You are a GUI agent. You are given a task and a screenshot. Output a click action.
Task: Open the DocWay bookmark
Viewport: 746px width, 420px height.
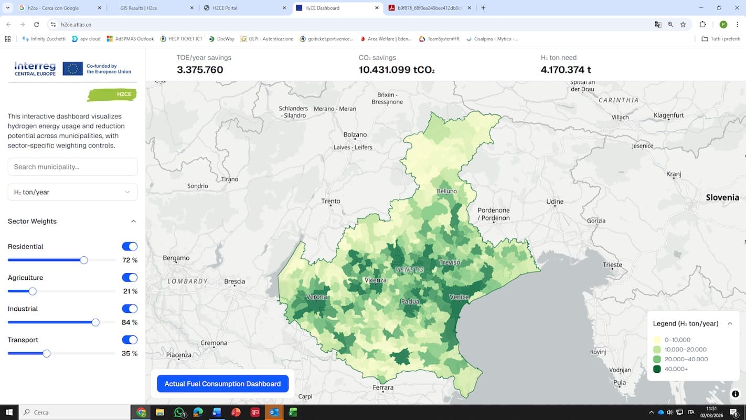221,39
